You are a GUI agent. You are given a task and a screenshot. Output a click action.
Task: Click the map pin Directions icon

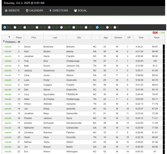click(x=50, y=11)
